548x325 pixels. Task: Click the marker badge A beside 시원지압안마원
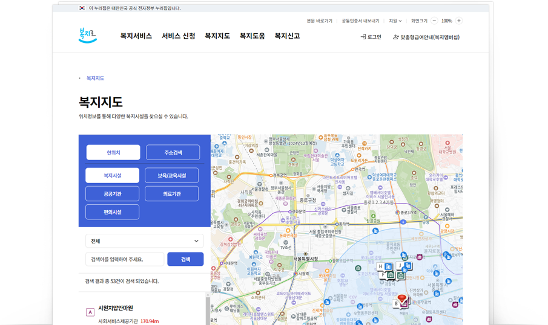pos(90,312)
